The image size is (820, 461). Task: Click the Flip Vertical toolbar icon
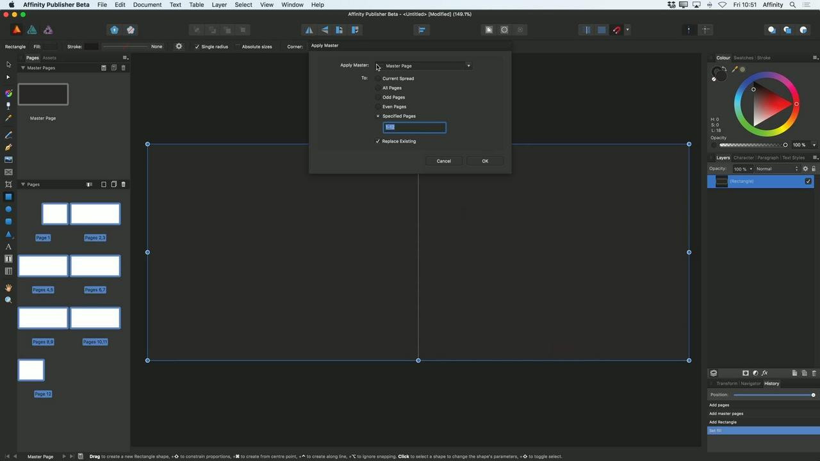[324, 29]
